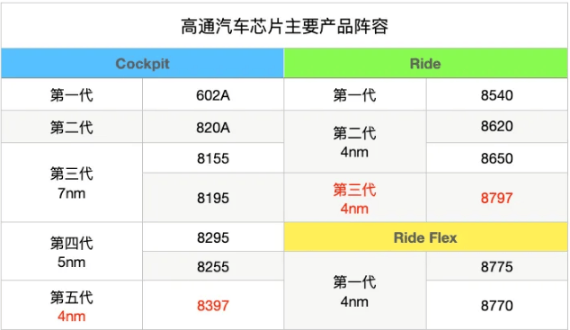The height and width of the screenshot is (330, 570).
Task: Click the green Ride header cell
Action: (x=425, y=63)
